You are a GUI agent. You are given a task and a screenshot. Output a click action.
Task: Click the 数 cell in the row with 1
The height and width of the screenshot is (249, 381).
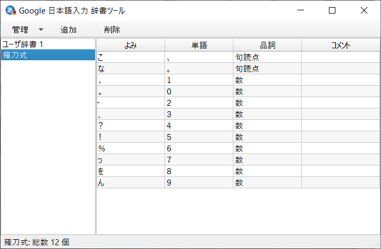click(x=267, y=80)
